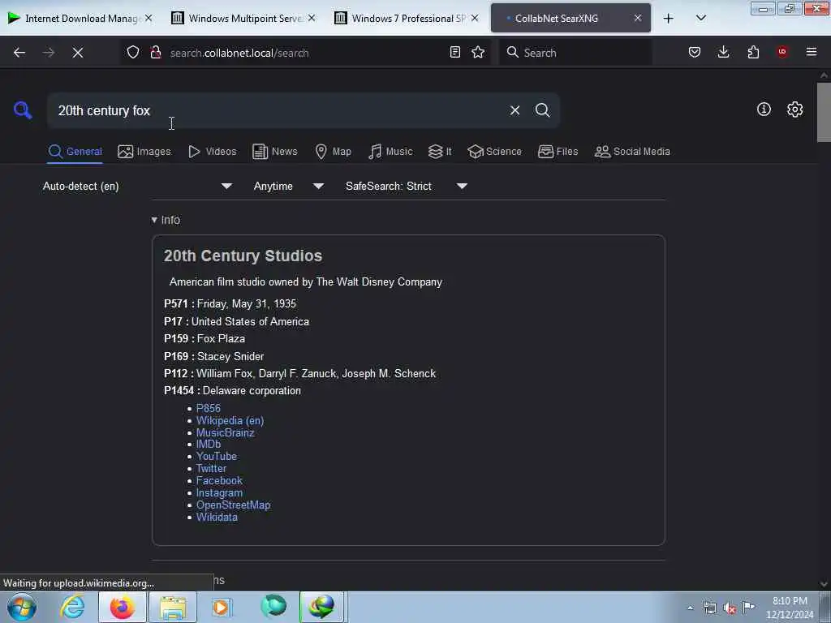Screen dimensions: 831x623
Task: Click the page vertical scrollbar thumb
Action: 824,112
